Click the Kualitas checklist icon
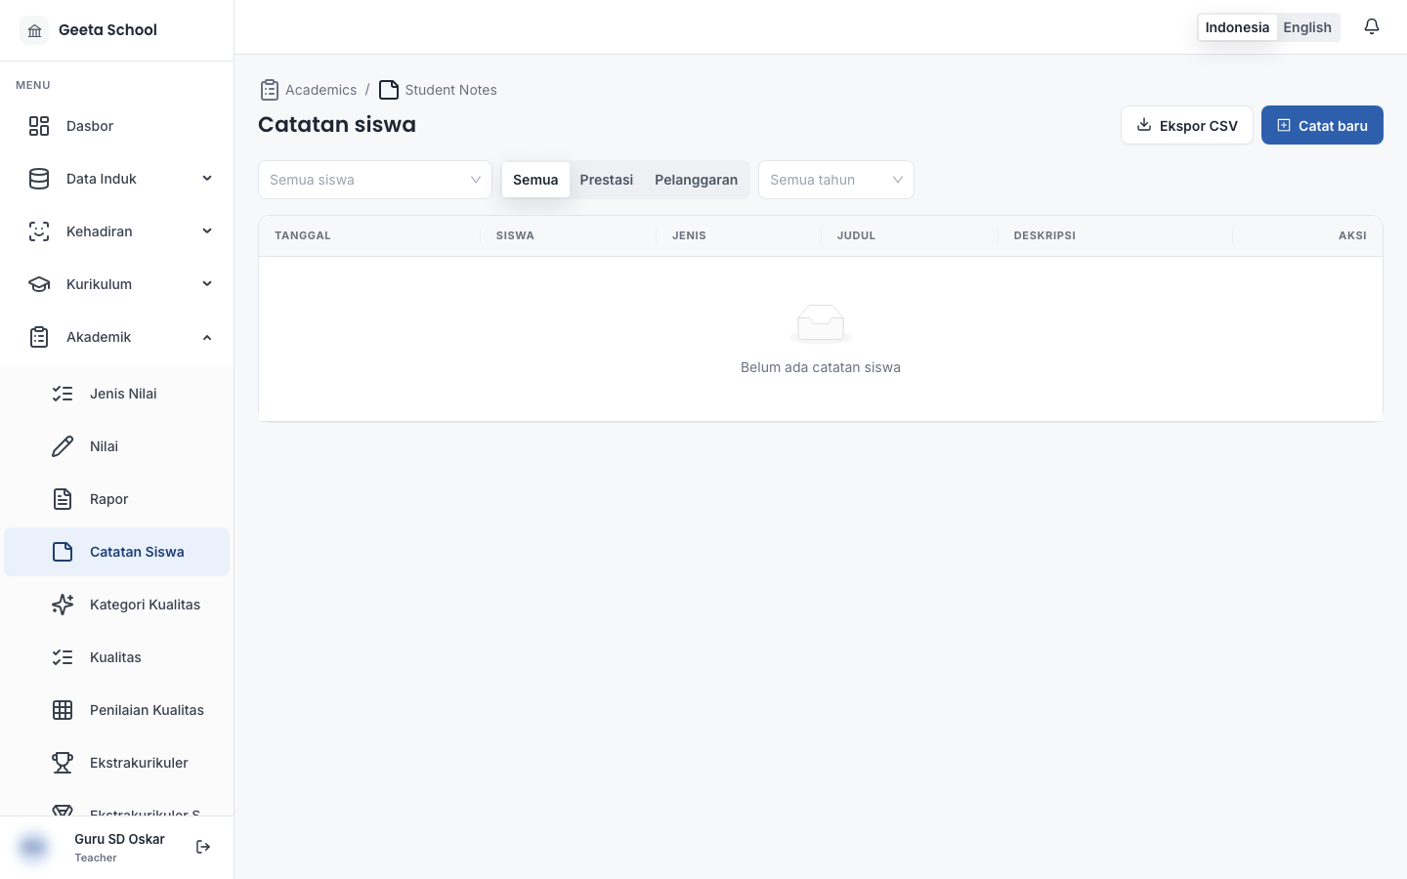 (63, 657)
